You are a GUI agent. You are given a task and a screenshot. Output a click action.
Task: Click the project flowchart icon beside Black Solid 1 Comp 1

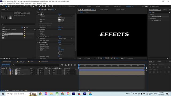click(x=35, y=30)
